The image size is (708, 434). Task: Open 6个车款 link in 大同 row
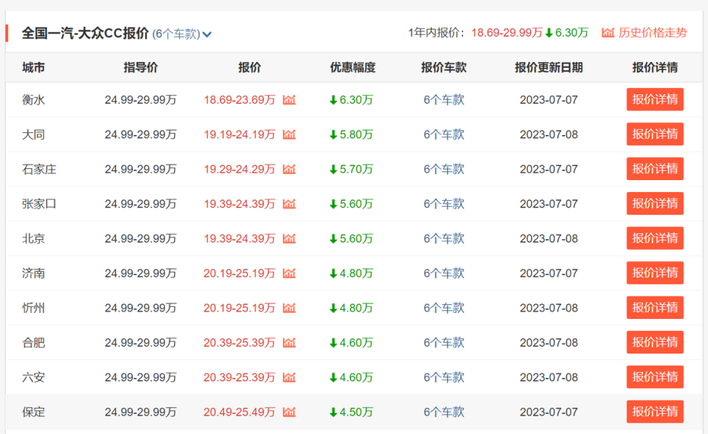coord(444,135)
